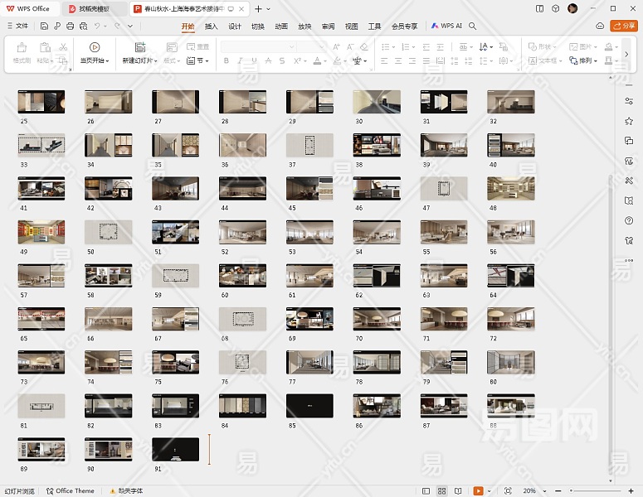Switch to the 插入 ribbon tab
Screen dimensions: 643x497
pyautogui.click(x=212, y=26)
